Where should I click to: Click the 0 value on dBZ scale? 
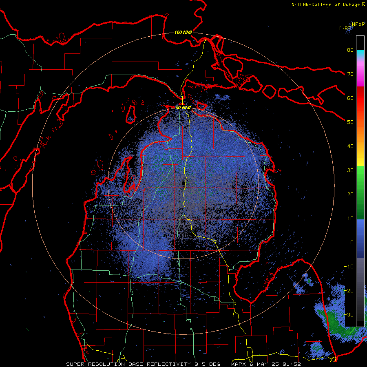[x=352, y=243]
